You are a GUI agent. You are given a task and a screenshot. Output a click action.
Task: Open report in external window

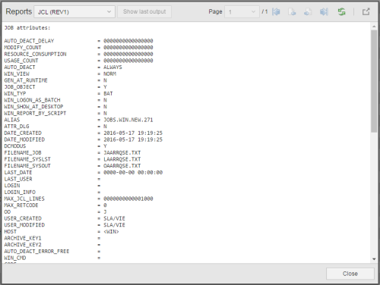366,11
